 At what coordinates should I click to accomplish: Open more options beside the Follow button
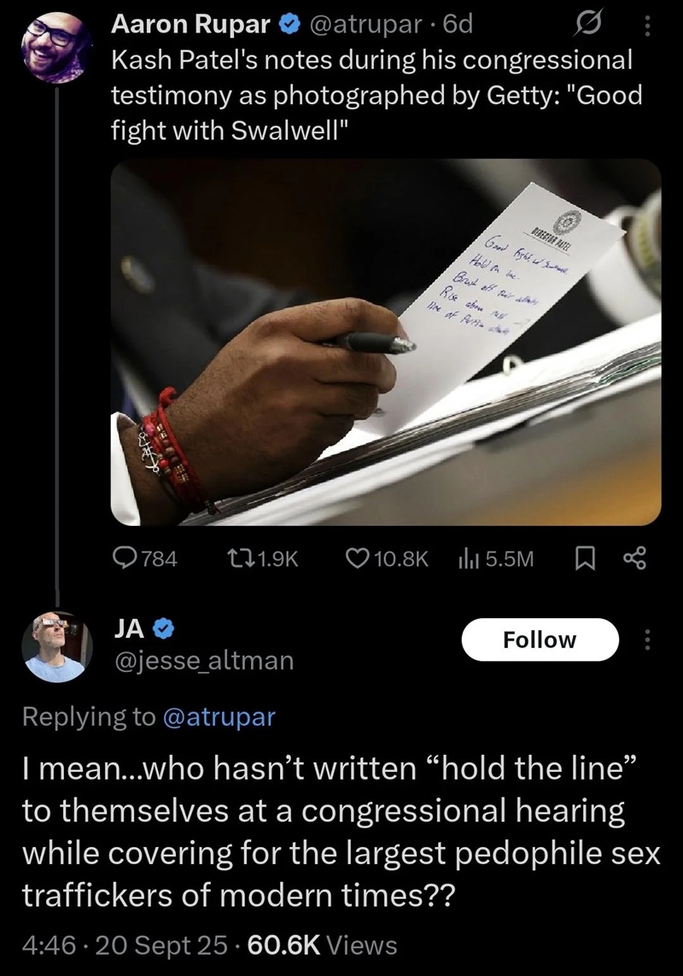pyautogui.click(x=647, y=640)
